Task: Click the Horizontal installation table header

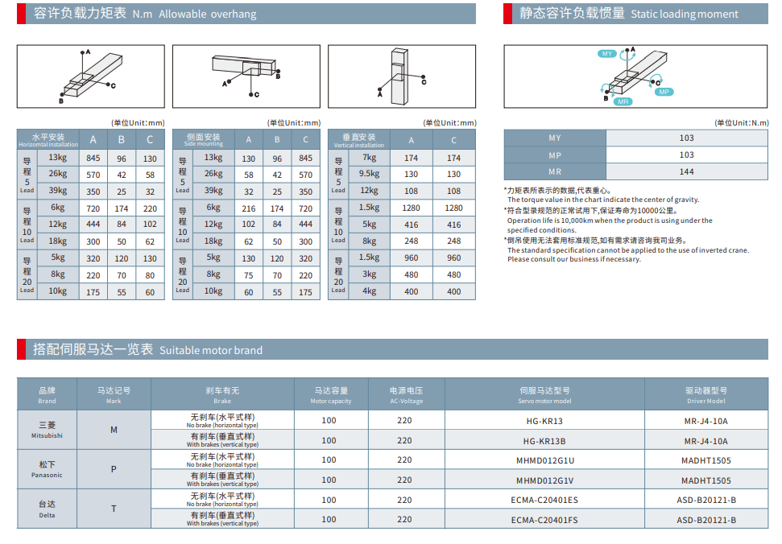Action: tap(48, 140)
